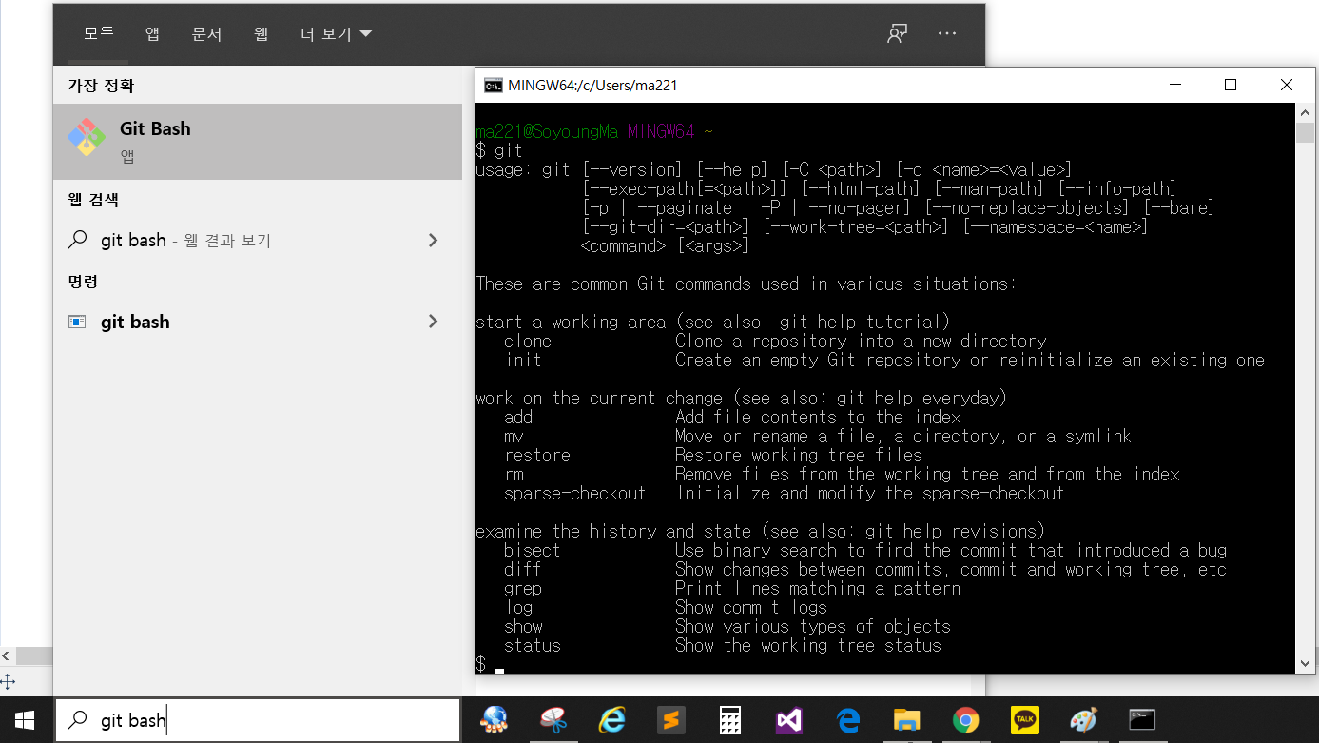Open the red pinwheel app in taskbar
The width and height of the screenshot is (1319, 743).
pyautogui.click(x=553, y=720)
